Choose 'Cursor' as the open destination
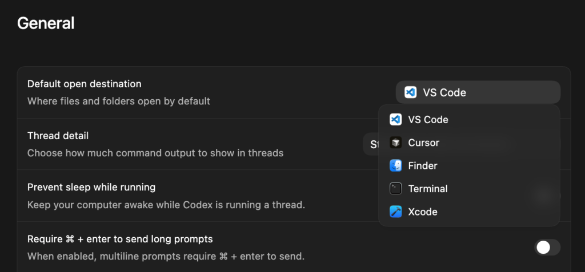 coord(423,143)
